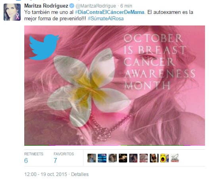
Task: Open the sixth pinkish user avatar
Action: 144,158
